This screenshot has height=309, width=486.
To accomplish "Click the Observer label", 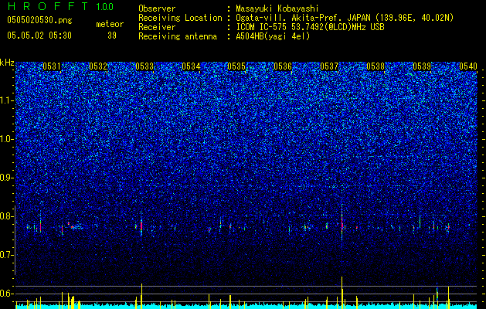I will [x=157, y=8].
